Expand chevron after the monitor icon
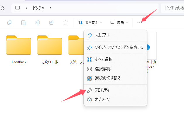 [x=26, y=8]
